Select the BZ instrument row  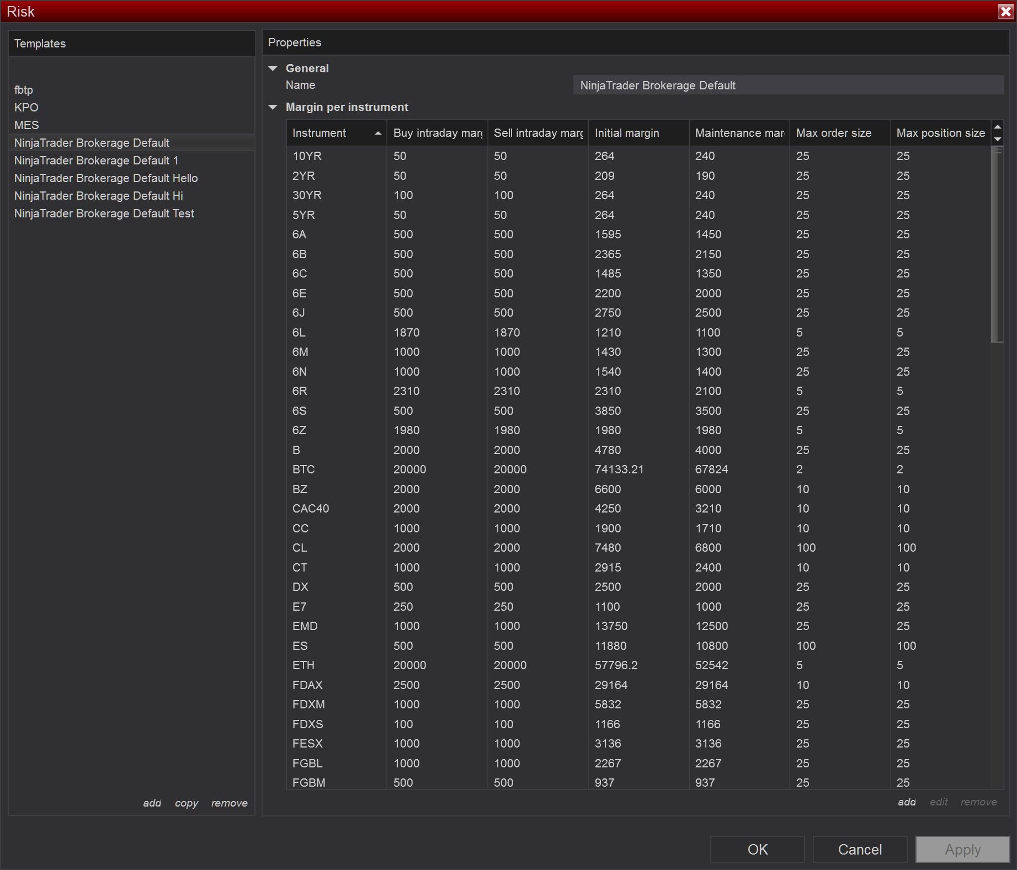point(638,489)
